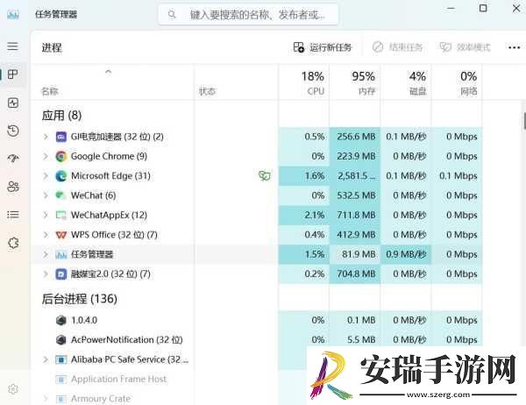Screen dimensions: 526x405
Task: Sort by the 状态 column header
Action: (x=207, y=91)
